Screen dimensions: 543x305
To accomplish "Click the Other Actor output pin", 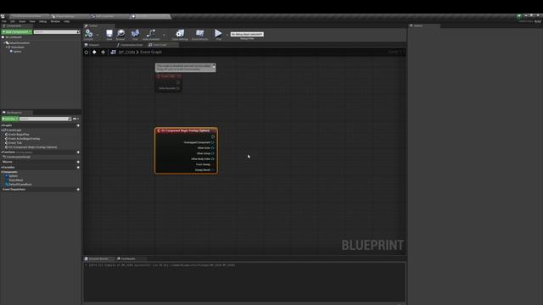I will click(213, 148).
